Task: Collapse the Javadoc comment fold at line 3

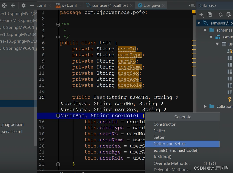Action: pos(58,24)
